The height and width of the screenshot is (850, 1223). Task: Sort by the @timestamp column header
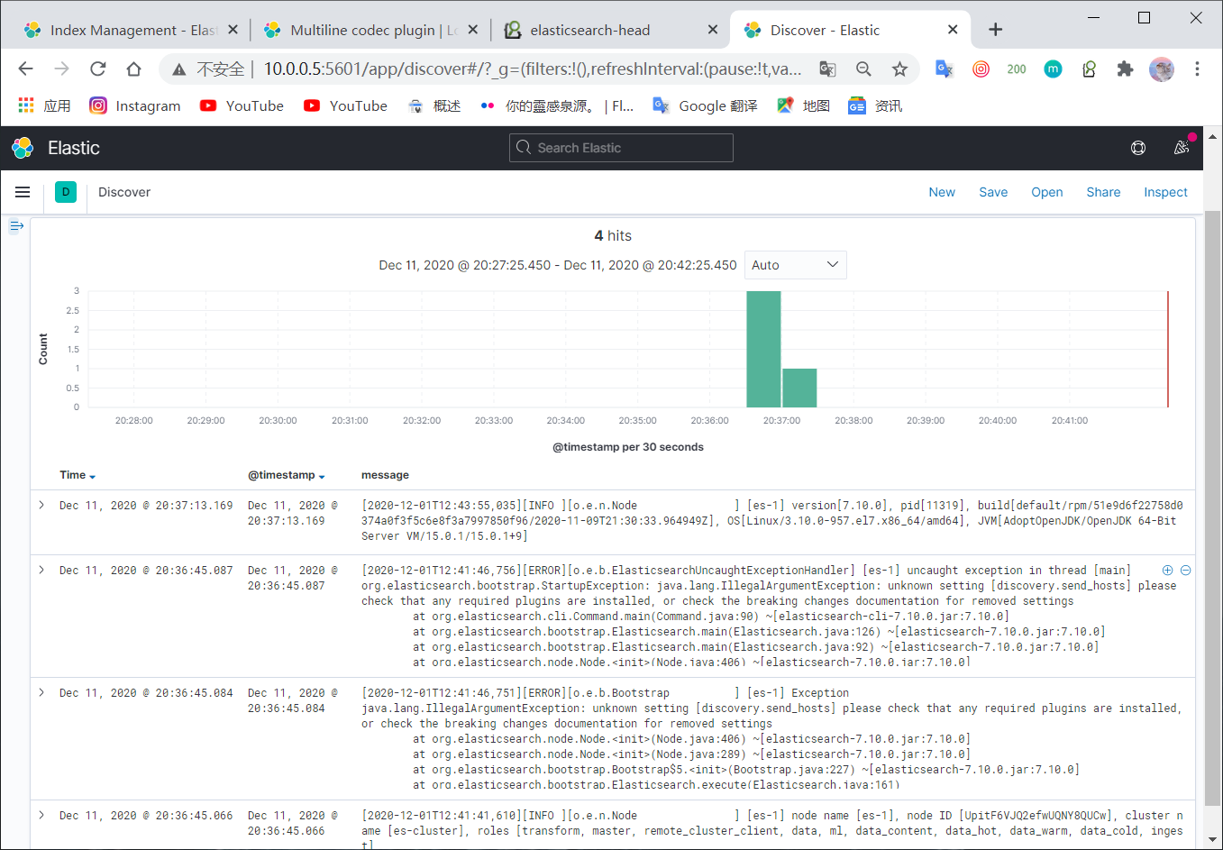tap(287, 475)
